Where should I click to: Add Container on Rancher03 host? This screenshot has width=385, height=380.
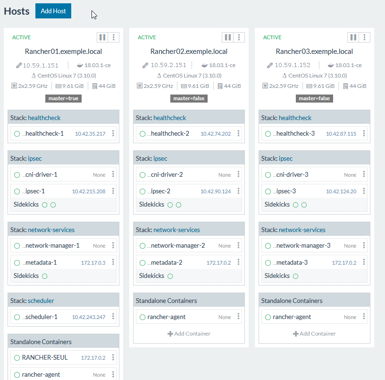coord(314,334)
